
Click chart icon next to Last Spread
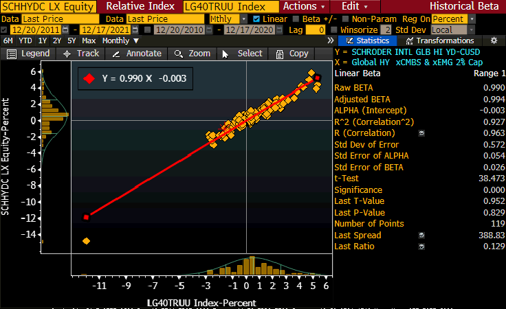tap(421, 236)
